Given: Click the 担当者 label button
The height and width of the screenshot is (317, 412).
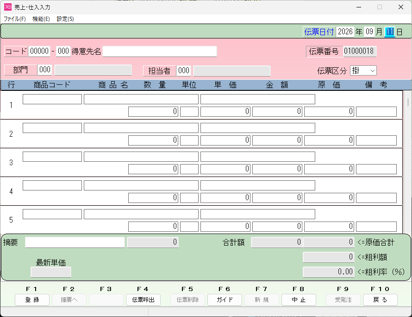Looking at the screenshot, I should point(159,71).
